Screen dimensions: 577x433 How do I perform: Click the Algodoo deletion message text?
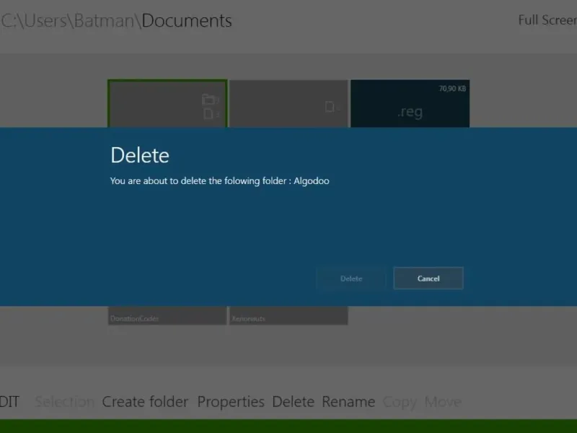coord(220,181)
